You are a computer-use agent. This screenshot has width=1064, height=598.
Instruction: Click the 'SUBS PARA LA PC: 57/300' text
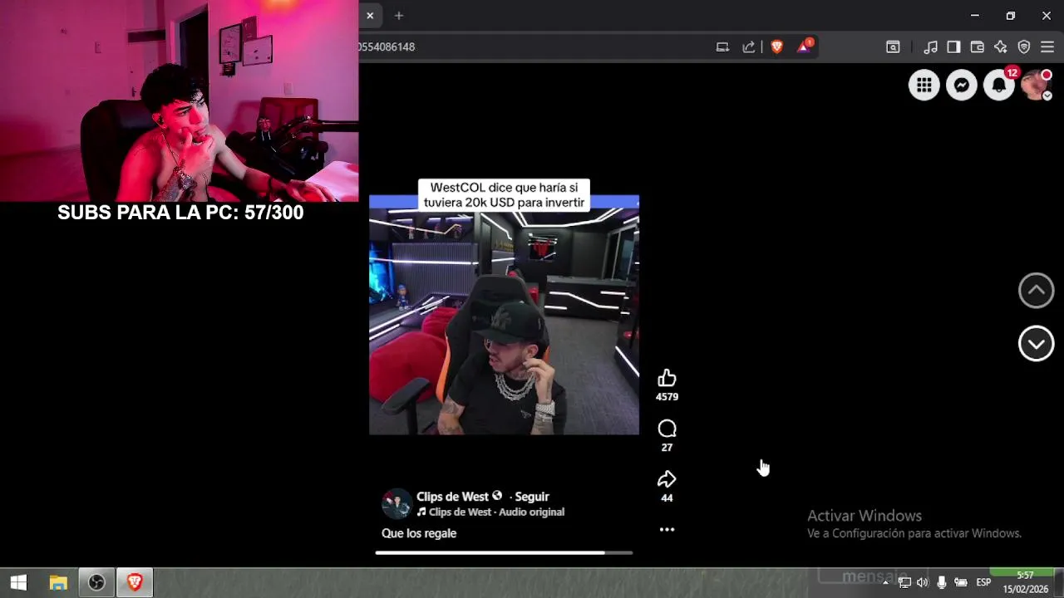pos(180,213)
